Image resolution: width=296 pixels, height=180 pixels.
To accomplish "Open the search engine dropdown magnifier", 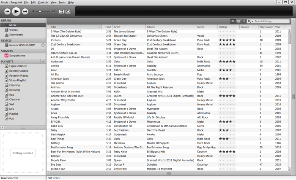I will [x=251, y=21].
